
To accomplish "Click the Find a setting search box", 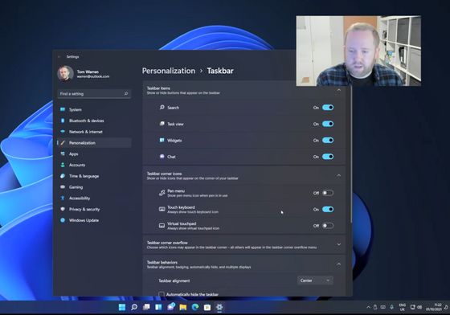I will [94, 94].
